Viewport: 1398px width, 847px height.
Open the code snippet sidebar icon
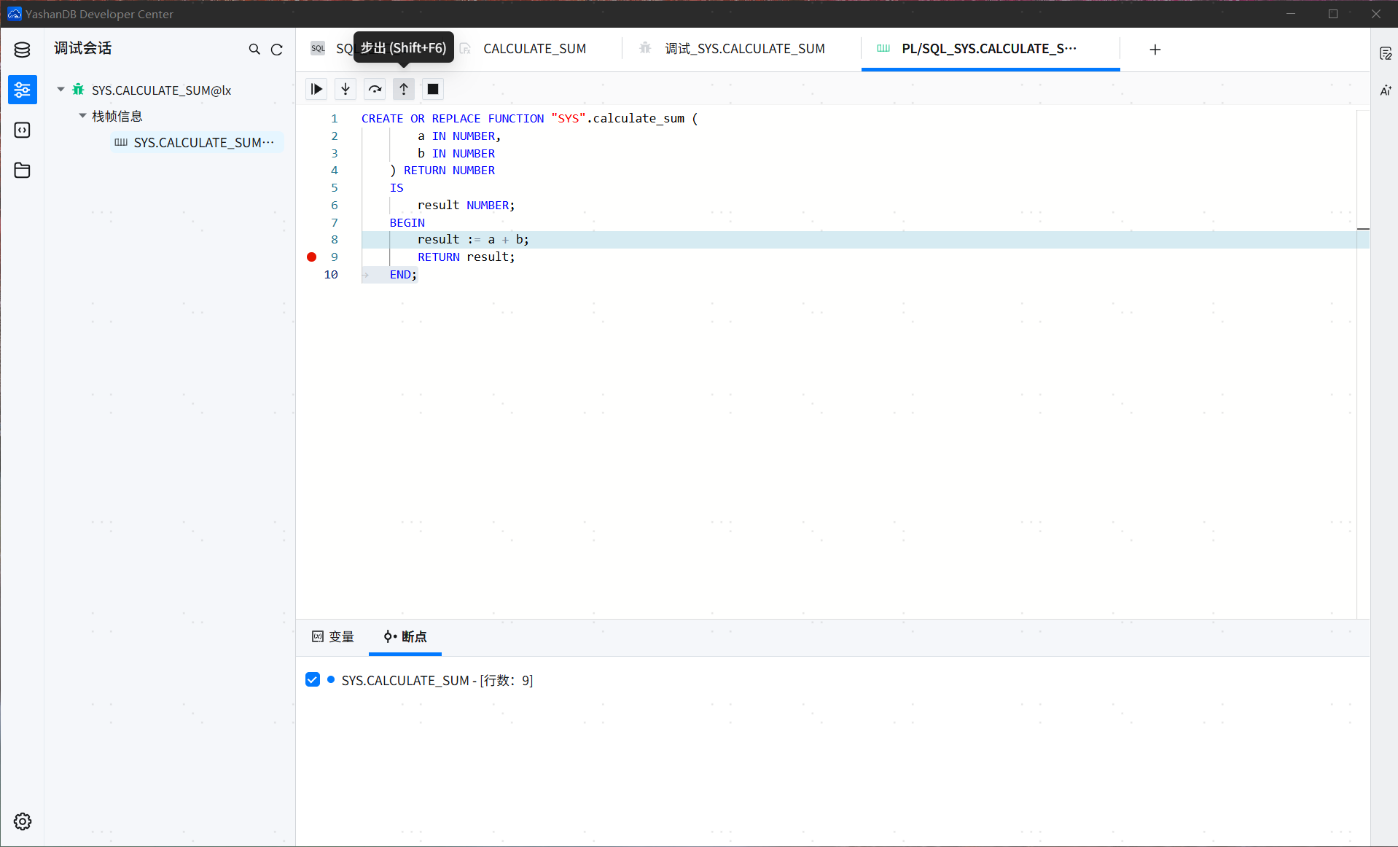pos(22,130)
